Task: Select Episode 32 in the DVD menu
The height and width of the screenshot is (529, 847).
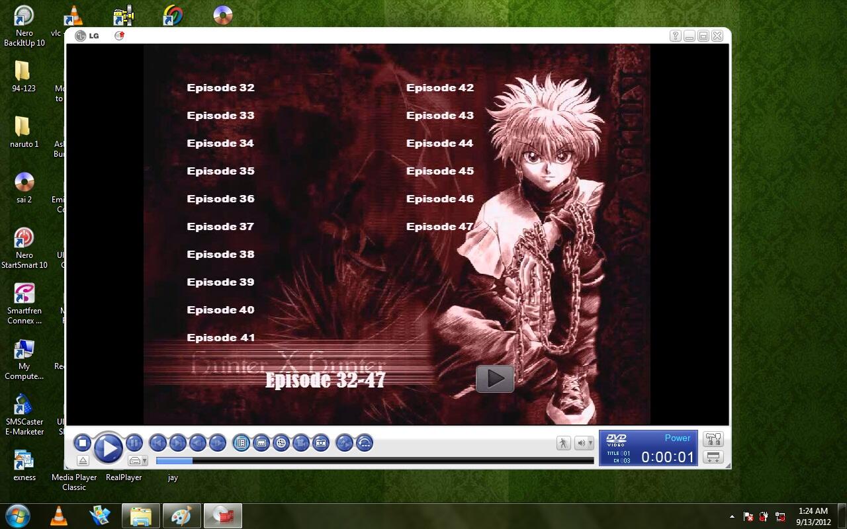Action: pos(220,87)
